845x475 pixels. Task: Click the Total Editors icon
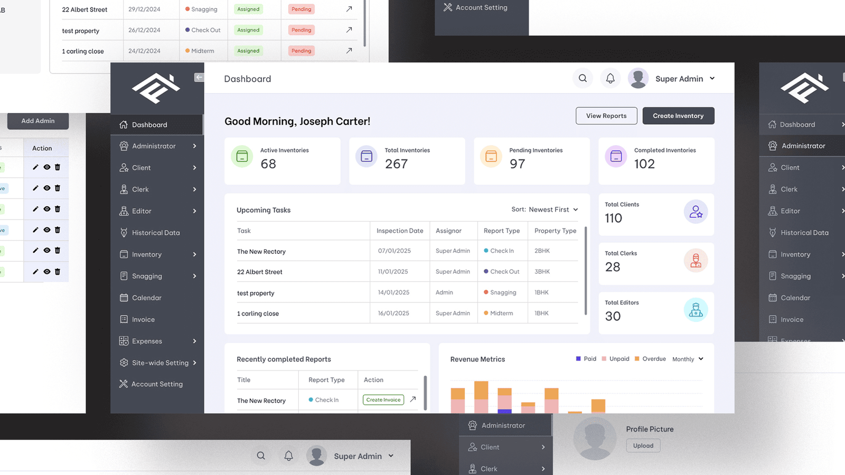pyautogui.click(x=696, y=310)
